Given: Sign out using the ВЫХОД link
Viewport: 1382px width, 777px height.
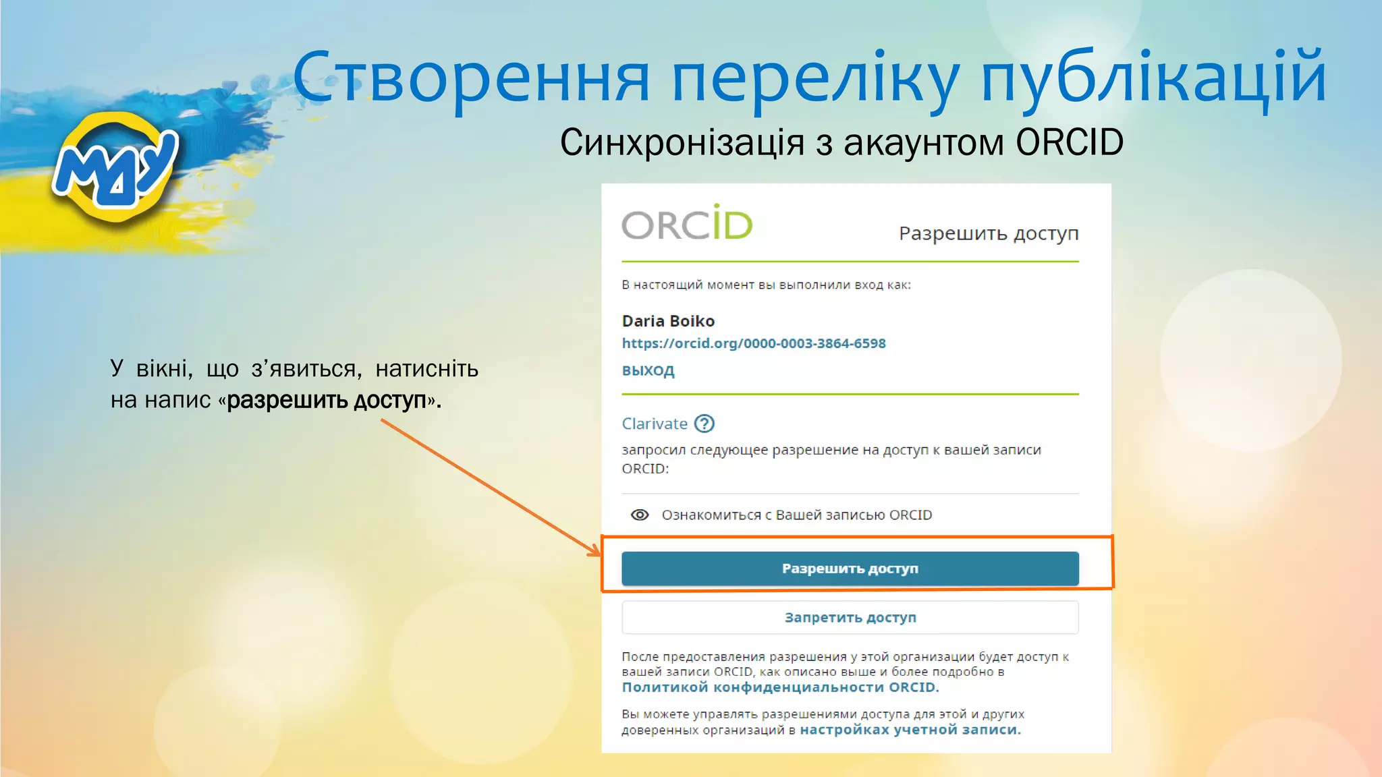Looking at the screenshot, I should click(x=648, y=370).
